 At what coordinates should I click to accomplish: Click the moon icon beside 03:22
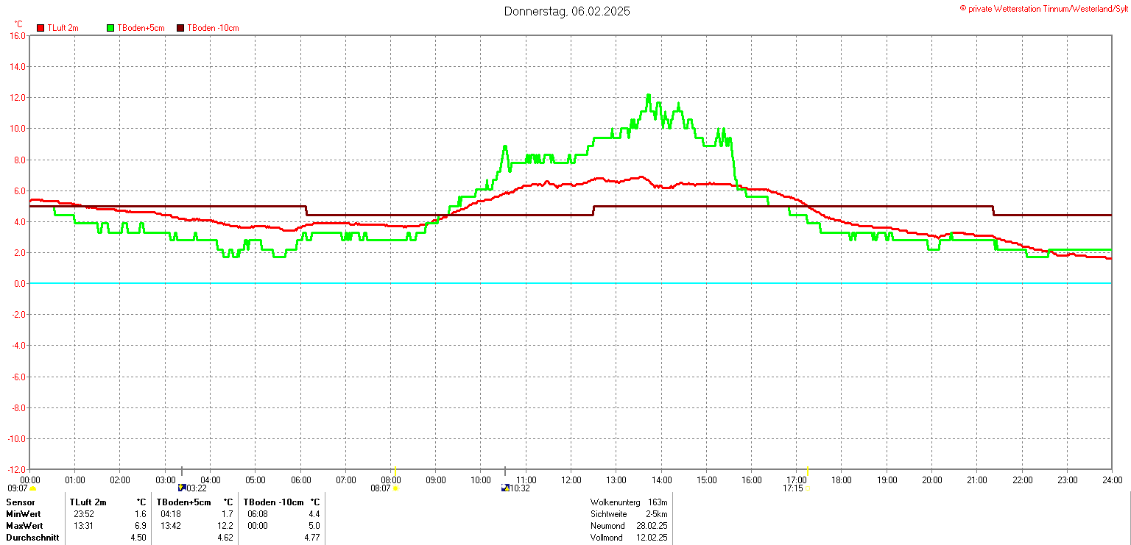tap(182, 488)
